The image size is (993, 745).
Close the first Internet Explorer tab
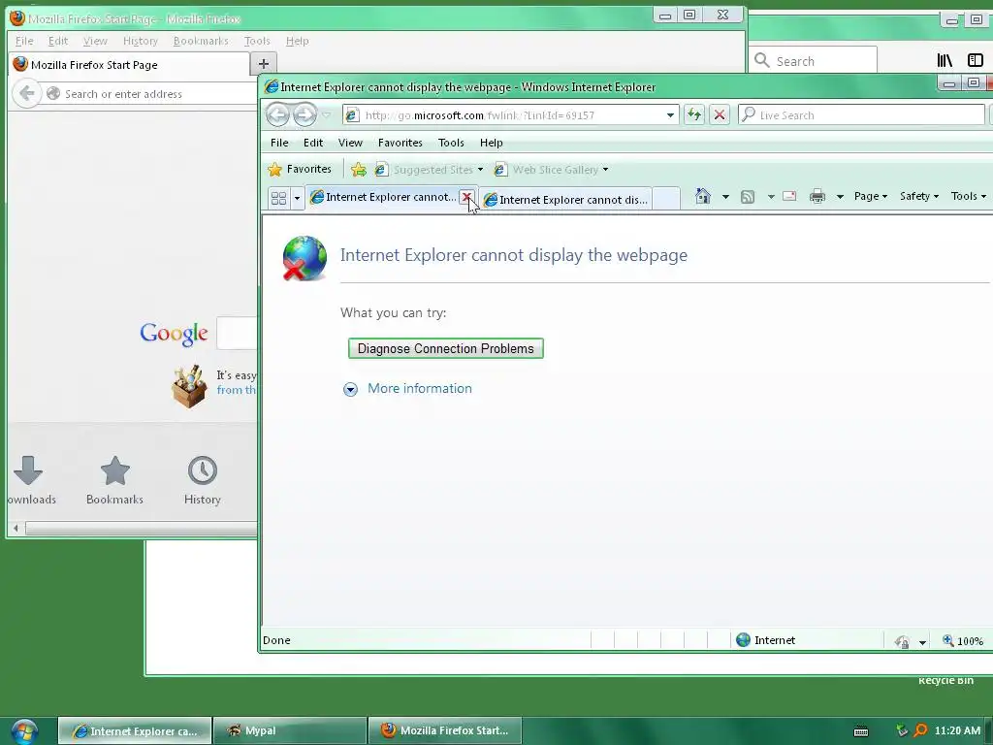click(x=466, y=197)
